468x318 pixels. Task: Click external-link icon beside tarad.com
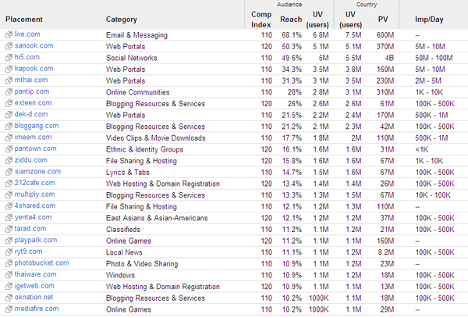pyautogui.click(x=9, y=229)
